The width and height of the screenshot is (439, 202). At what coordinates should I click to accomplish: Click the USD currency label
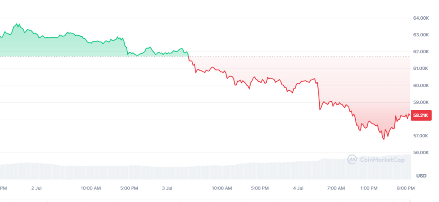coord(421,176)
